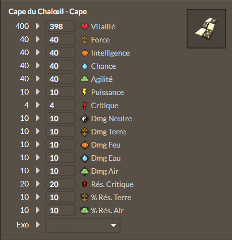Select the Vitalité input field showing 398
Image resolution: width=232 pixels, height=240 pixels.
tap(61, 26)
